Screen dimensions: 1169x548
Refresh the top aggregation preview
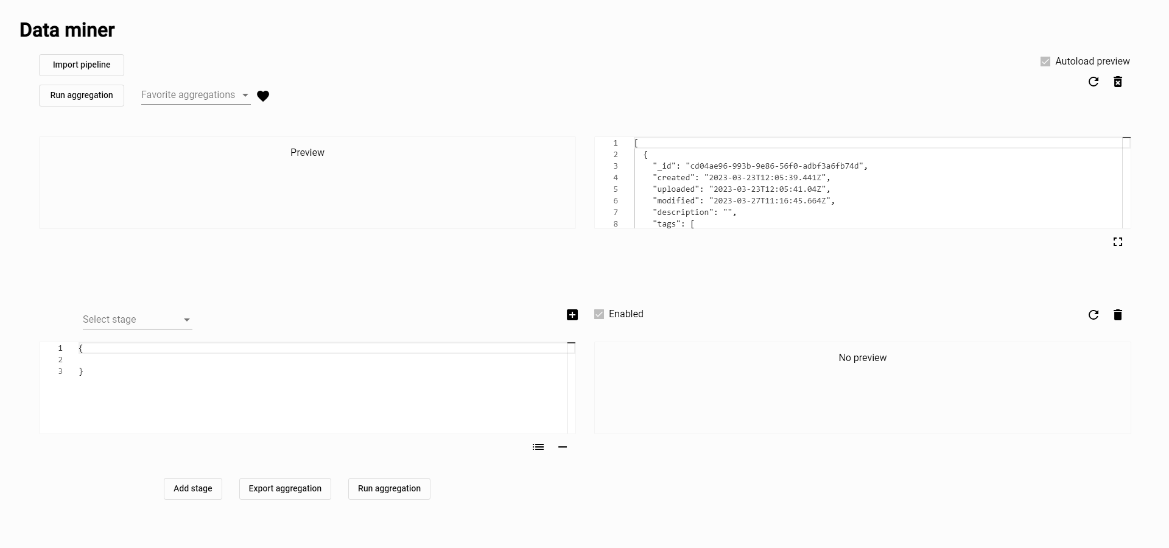point(1094,82)
